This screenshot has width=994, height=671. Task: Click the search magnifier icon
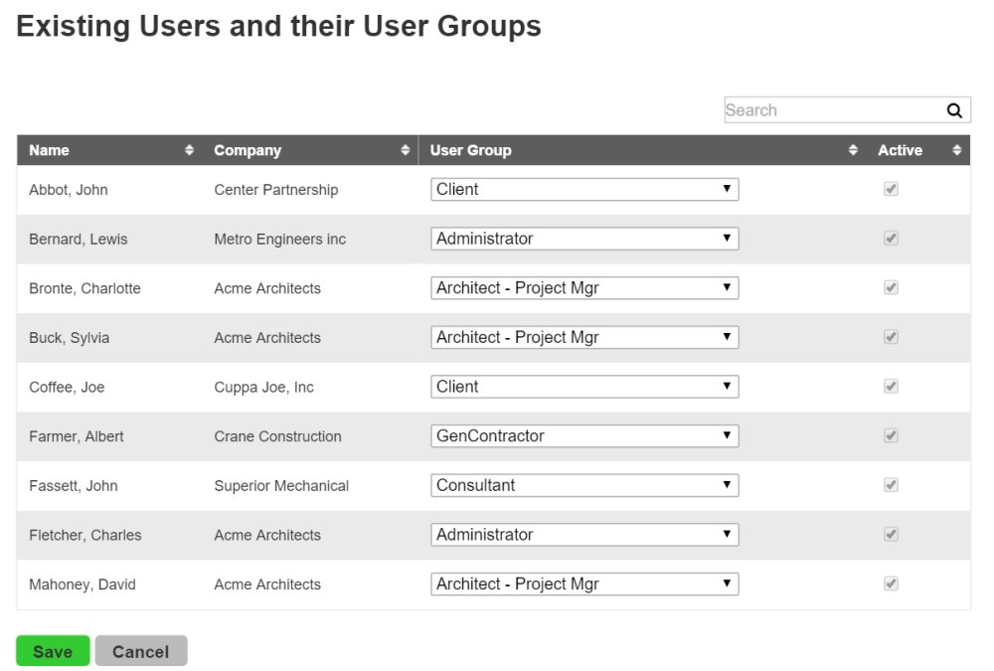tap(954, 109)
